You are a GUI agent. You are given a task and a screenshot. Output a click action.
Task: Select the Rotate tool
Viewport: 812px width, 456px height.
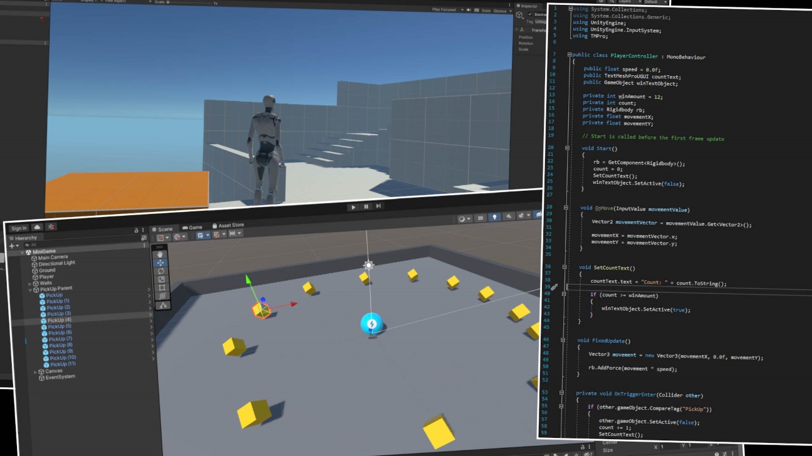point(162,271)
